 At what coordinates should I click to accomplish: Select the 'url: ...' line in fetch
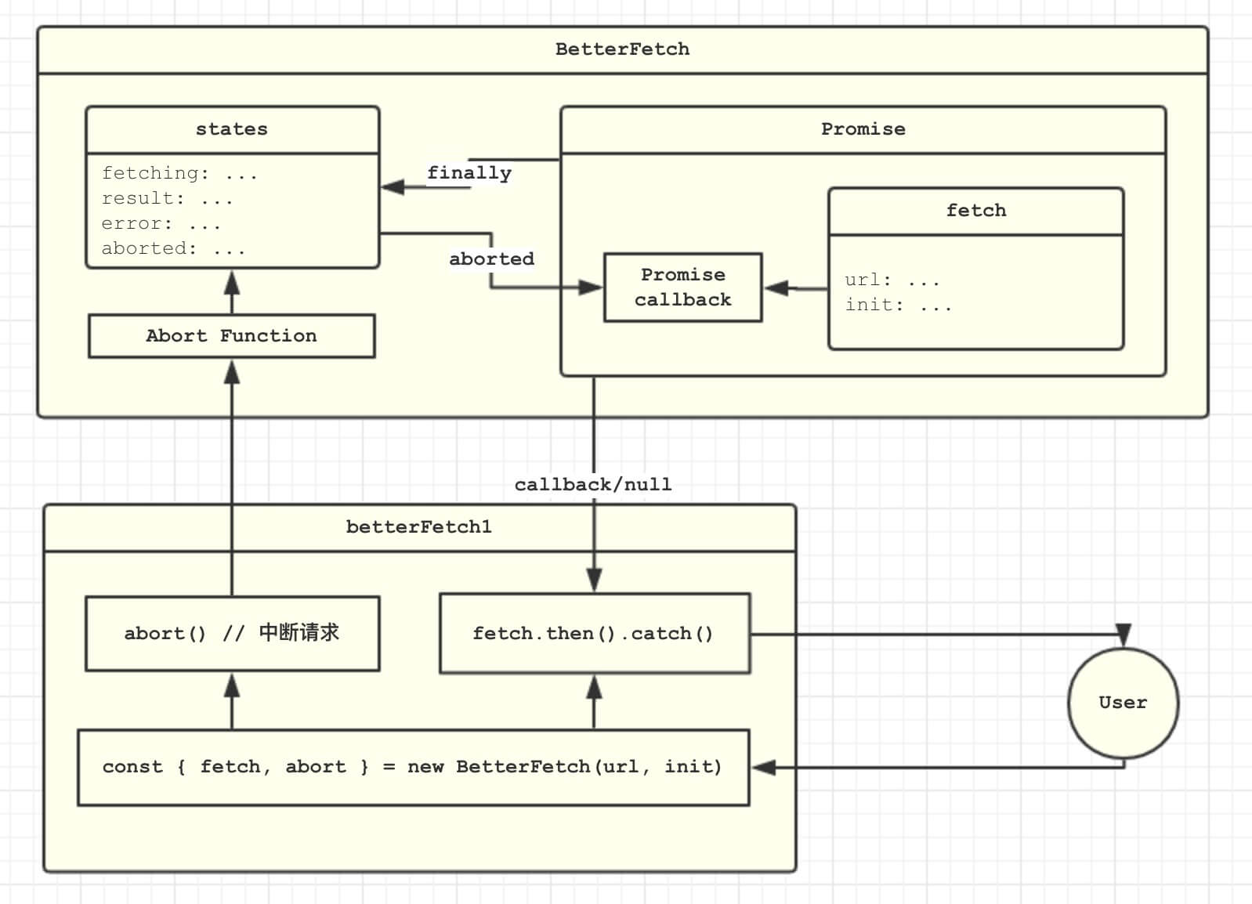[x=892, y=280]
